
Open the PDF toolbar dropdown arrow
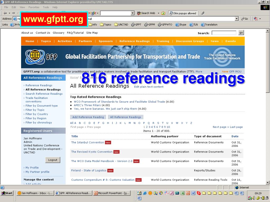coord(260,19)
